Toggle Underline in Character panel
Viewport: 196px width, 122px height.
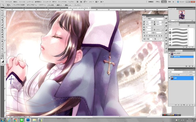pyautogui.click(x=159, y=36)
